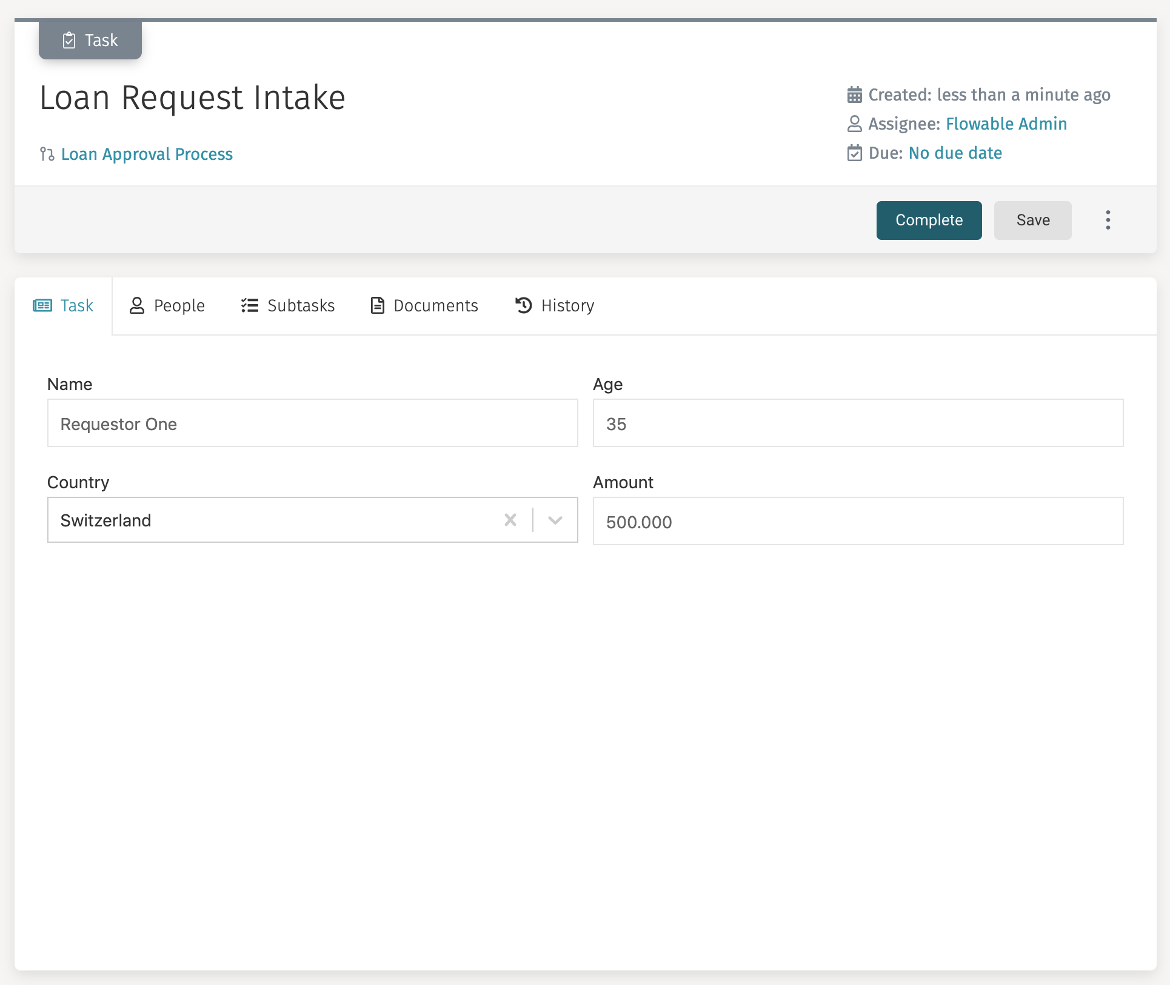Click the Task clipboard icon badge
Screen dimensions: 1170x985
coord(70,40)
